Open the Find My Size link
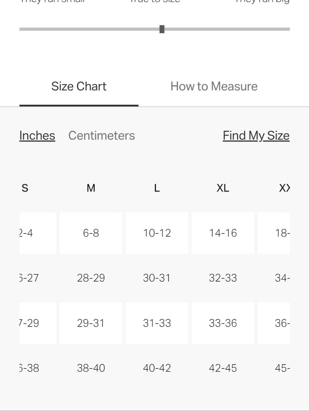Viewport: 309px width, 411px height. tap(256, 136)
